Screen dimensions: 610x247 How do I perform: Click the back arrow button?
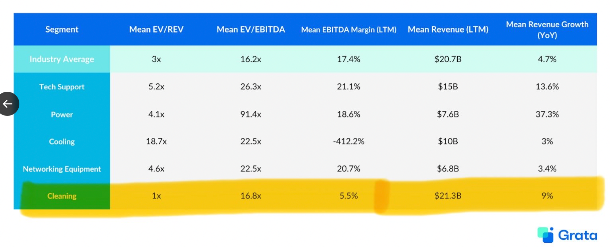coord(8,104)
